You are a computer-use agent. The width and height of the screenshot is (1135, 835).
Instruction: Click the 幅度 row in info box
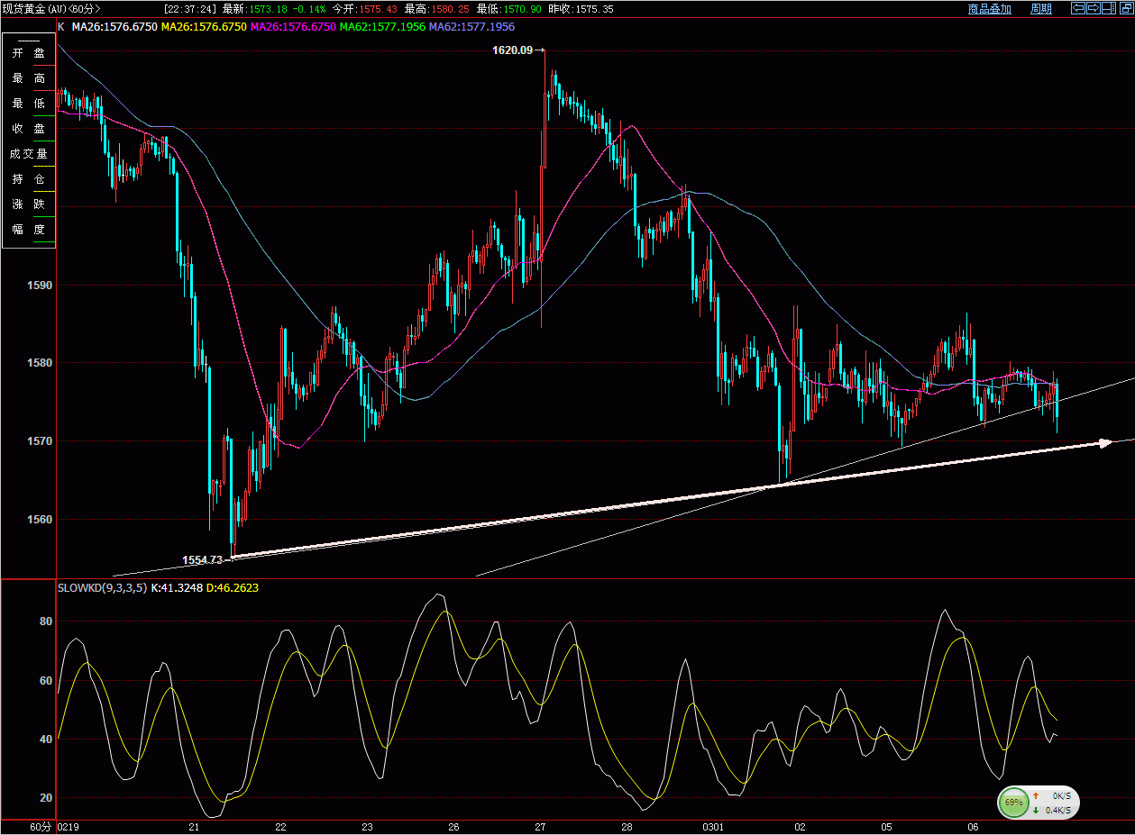[x=29, y=230]
